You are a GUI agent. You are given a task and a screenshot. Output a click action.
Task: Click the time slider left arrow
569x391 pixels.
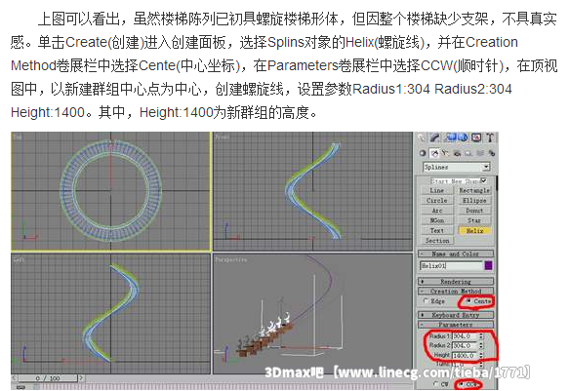[x=15, y=378]
